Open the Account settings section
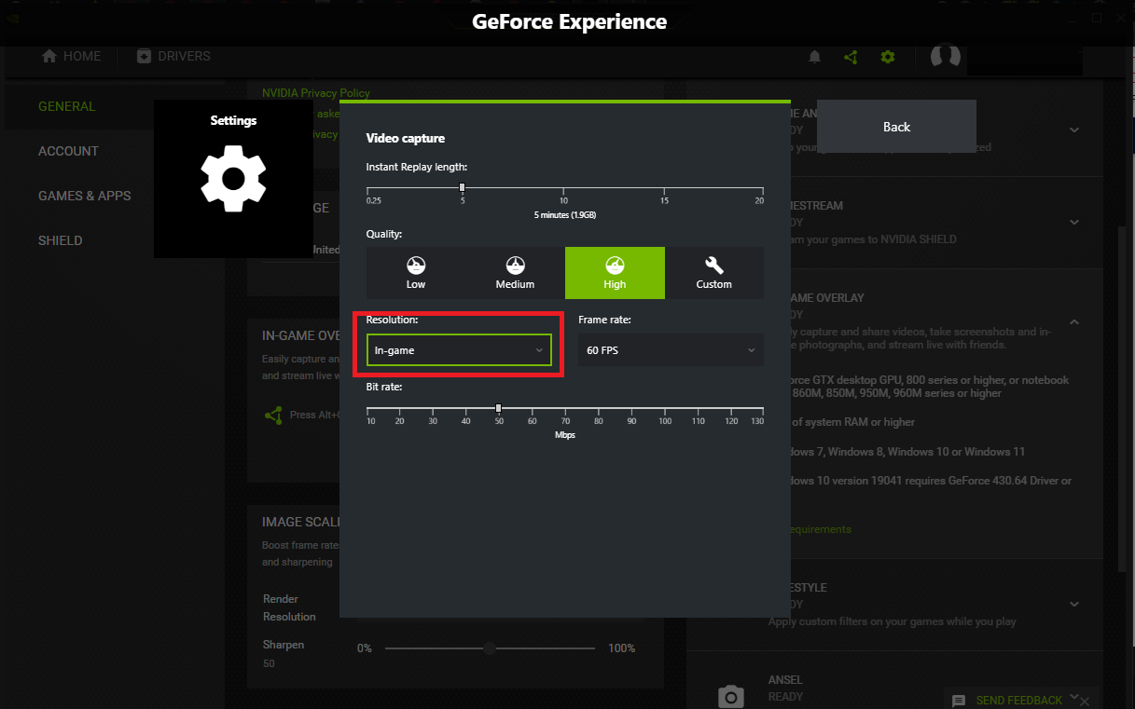This screenshot has height=709, width=1135. coord(68,151)
